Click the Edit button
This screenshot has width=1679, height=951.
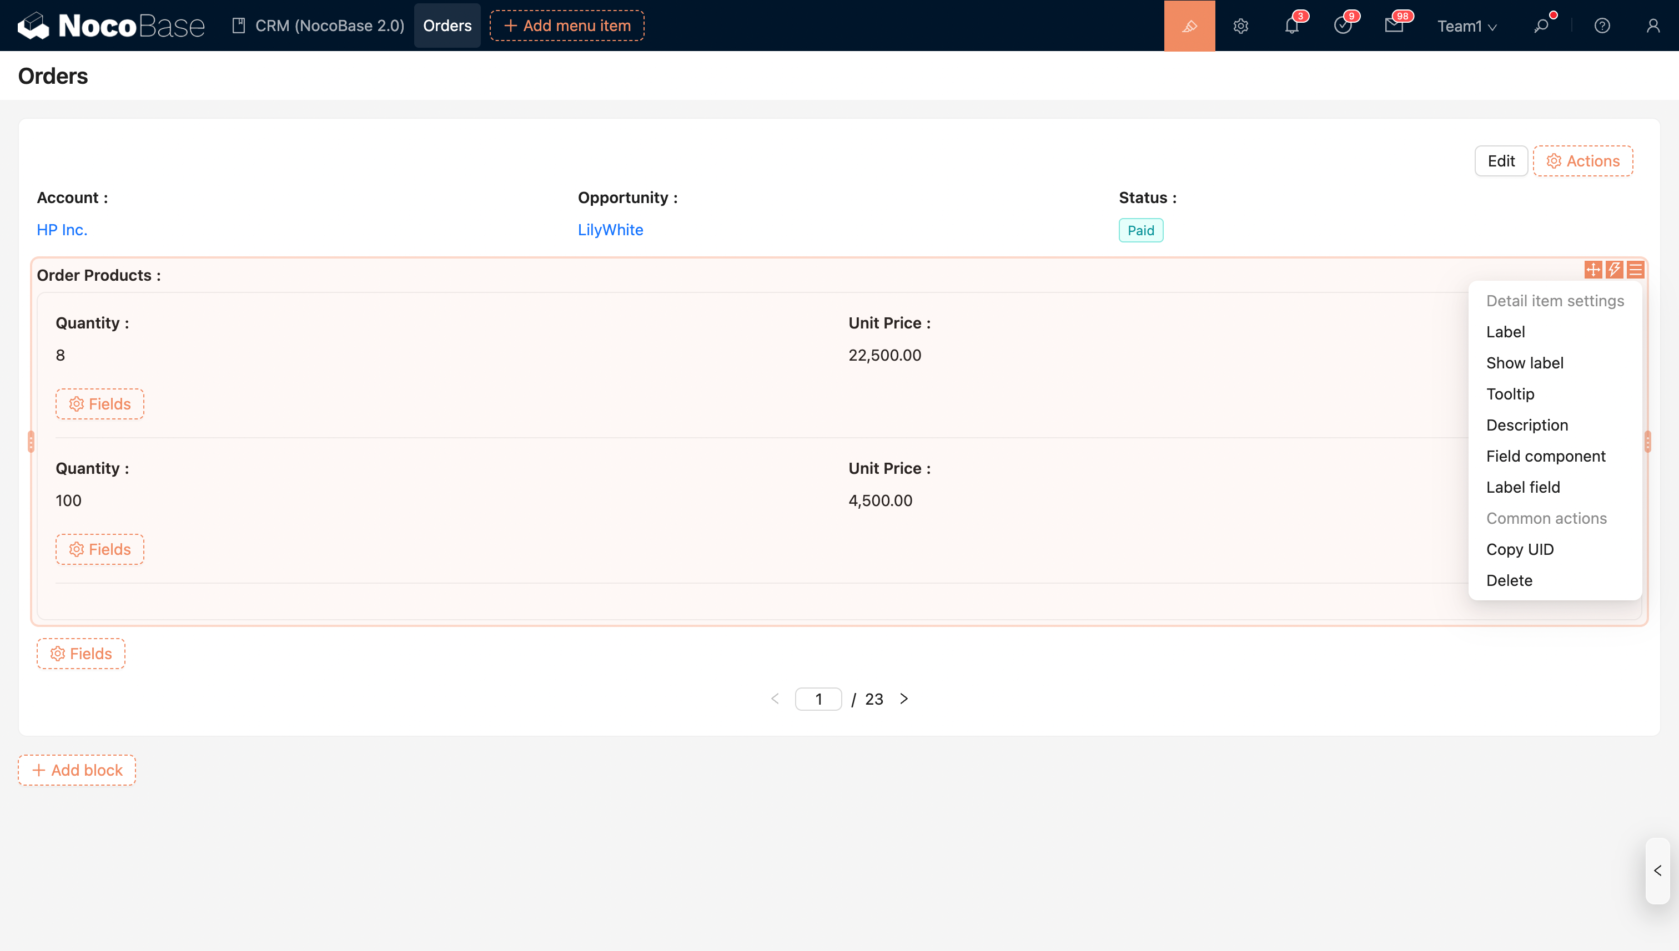1501,161
